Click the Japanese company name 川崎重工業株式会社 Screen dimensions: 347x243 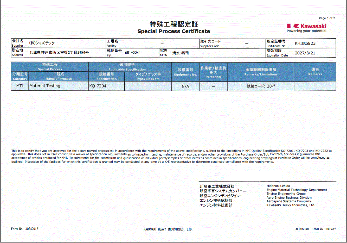217,186
